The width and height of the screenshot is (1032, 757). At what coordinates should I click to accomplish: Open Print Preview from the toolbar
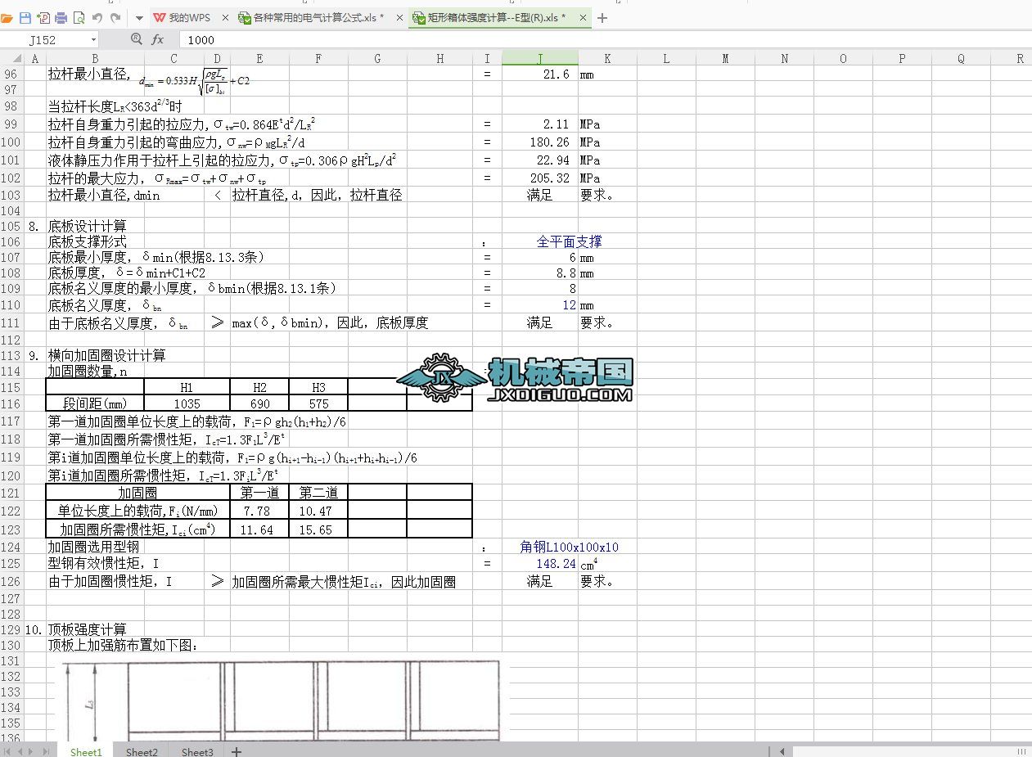pyautogui.click(x=79, y=17)
